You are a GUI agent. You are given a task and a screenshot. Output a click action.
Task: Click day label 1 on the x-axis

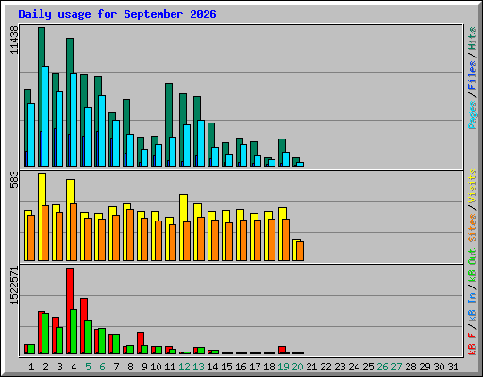coord(31,367)
